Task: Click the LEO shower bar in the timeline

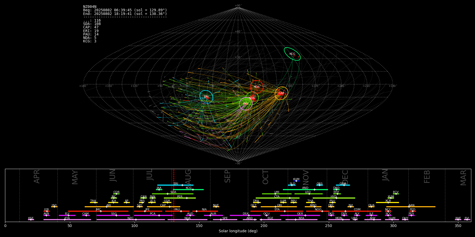Action: point(308,194)
